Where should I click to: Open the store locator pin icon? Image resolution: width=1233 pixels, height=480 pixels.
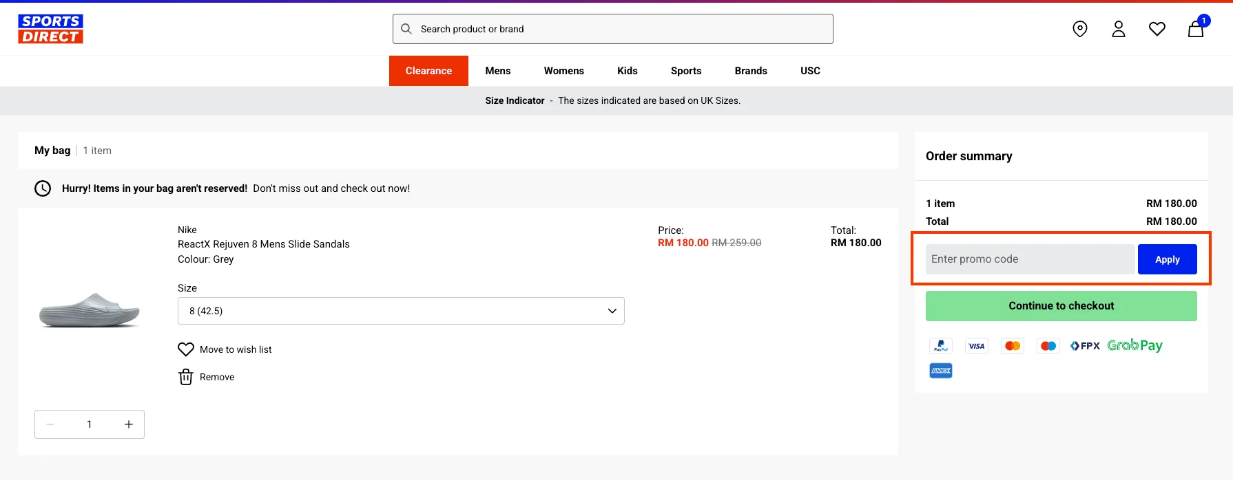point(1080,29)
